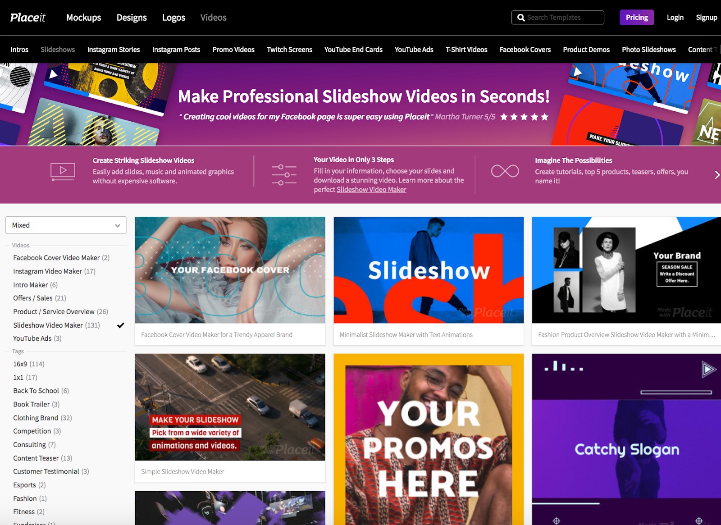Click the Fashion Product Overview Slideshow Video Maker title
The image size is (721, 525).
(626, 335)
